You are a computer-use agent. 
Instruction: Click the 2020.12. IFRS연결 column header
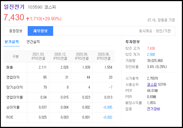pos(60,56)
